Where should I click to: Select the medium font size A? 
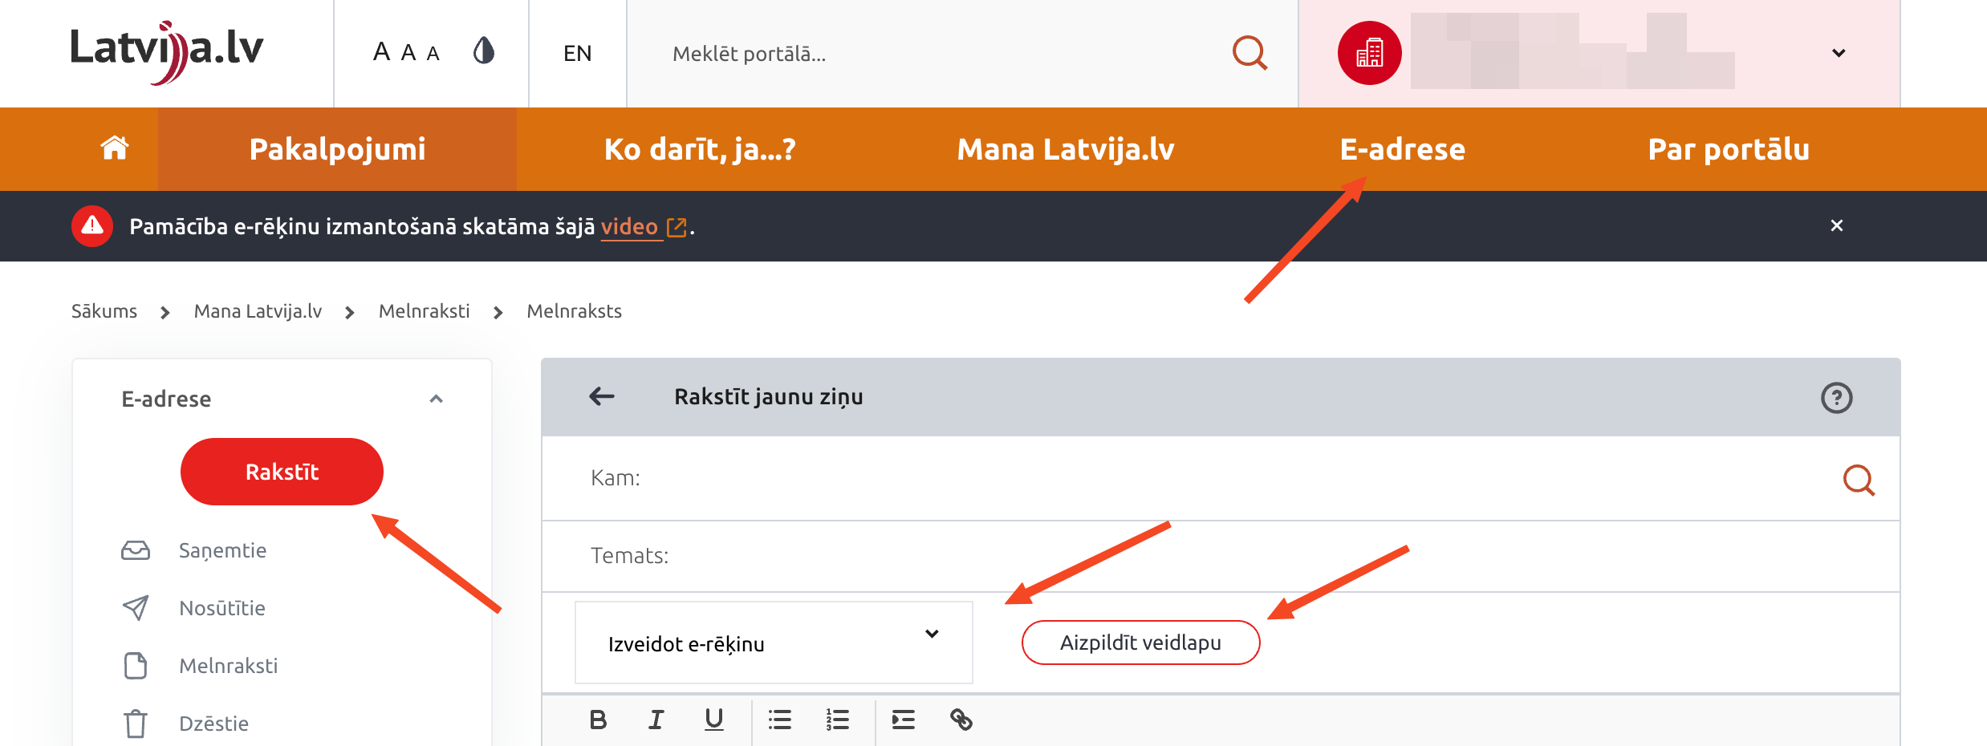point(408,53)
